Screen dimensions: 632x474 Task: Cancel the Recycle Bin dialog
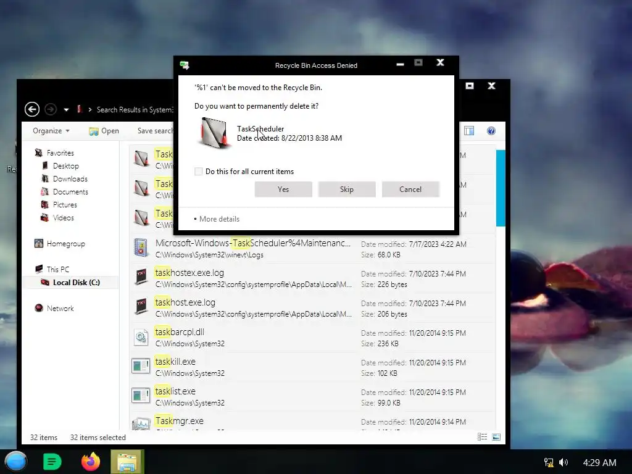pyautogui.click(x=410, y=189)
